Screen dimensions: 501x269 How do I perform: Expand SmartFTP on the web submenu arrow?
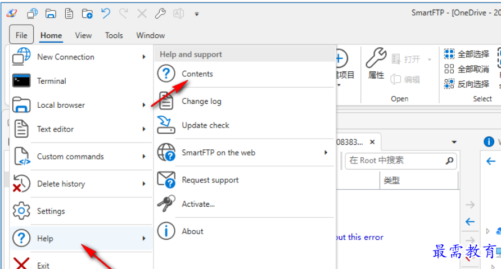326,153
